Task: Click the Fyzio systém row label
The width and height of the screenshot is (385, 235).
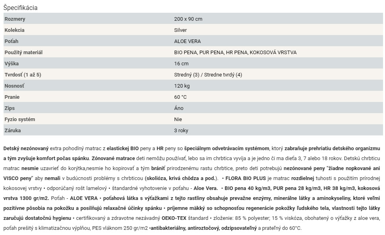Action: [19, 119]
